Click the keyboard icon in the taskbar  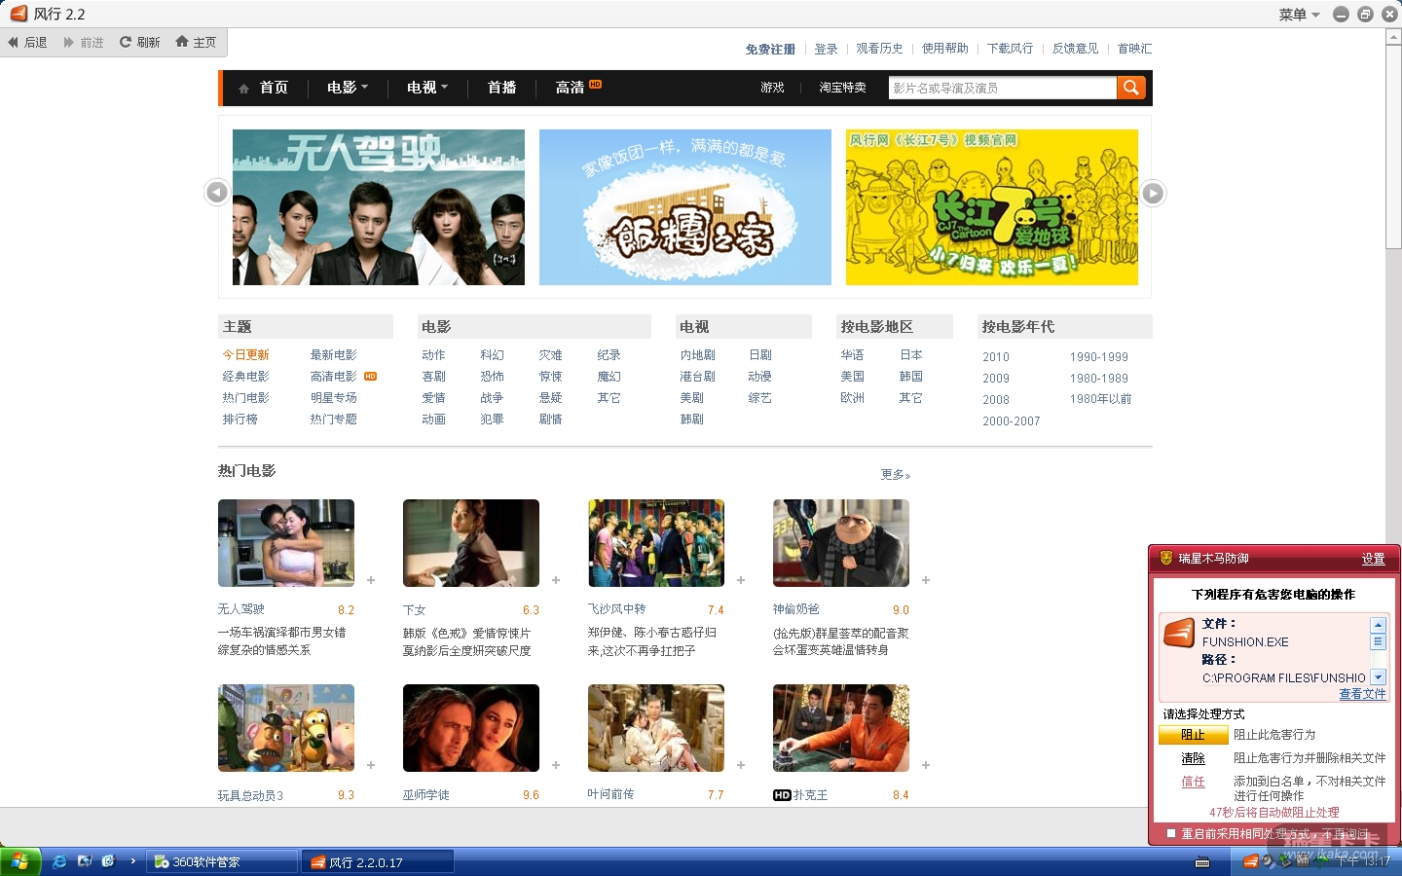pos(1202,862)
